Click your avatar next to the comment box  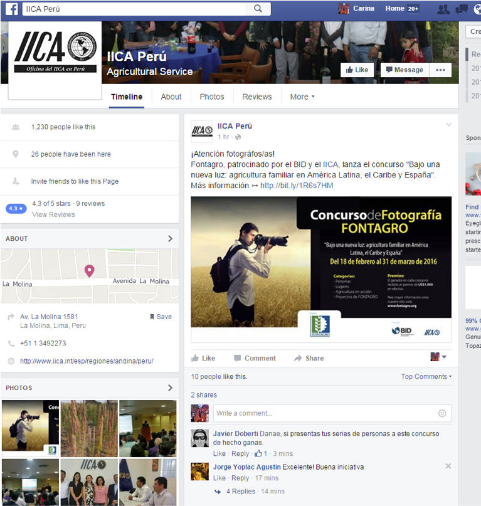pos(200,413)
